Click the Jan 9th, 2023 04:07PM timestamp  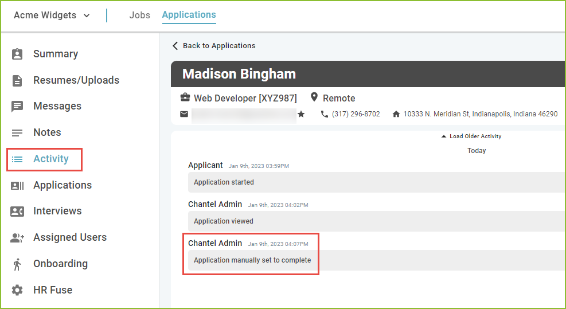tap(278, 244)
